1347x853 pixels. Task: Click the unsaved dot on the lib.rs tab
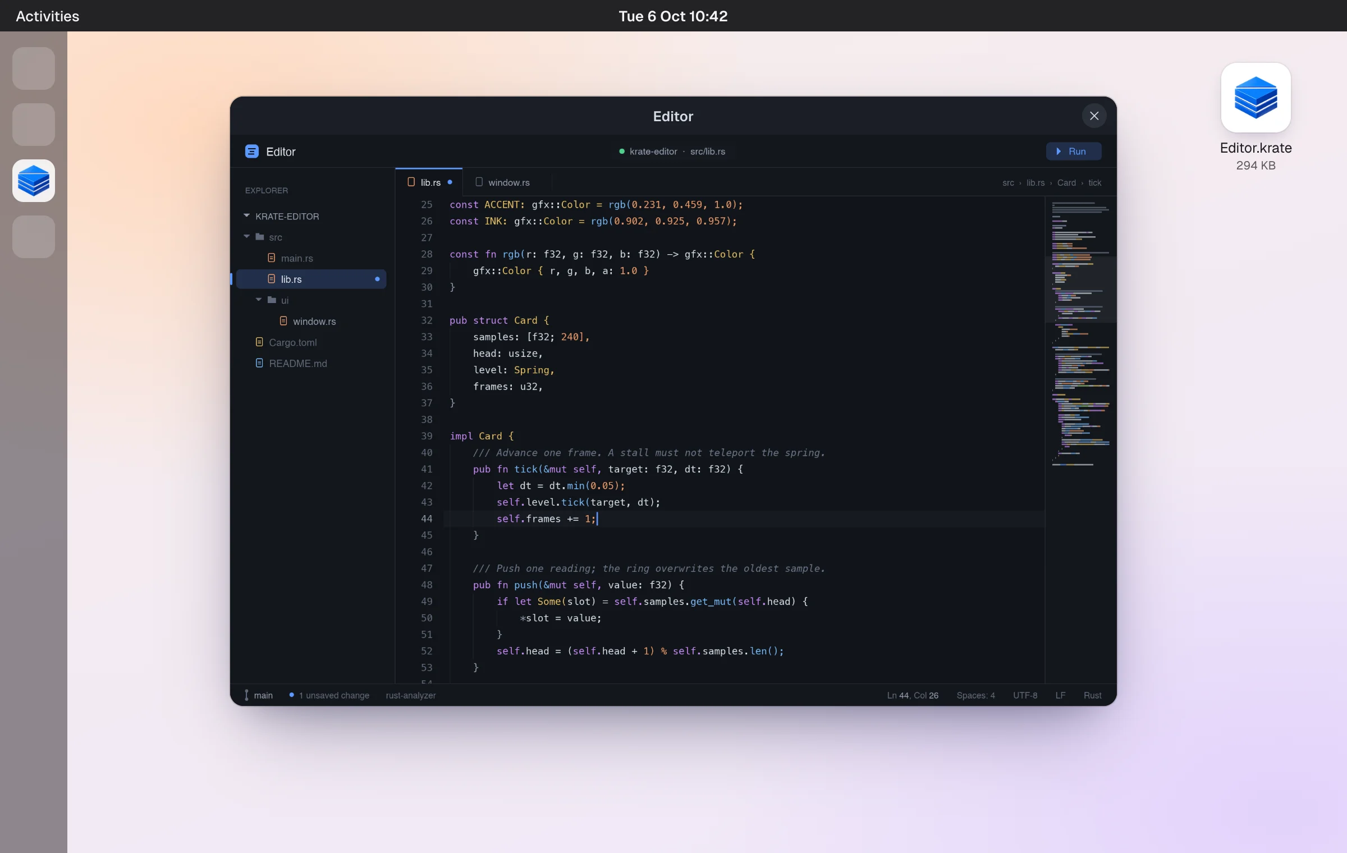[450, 182]
